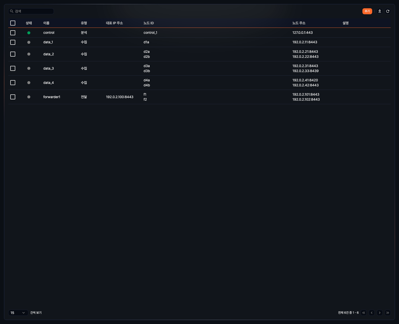Click the 이름 column header

coord(46,23)
